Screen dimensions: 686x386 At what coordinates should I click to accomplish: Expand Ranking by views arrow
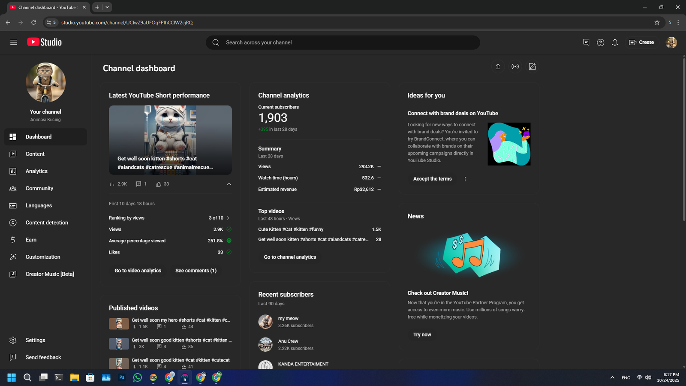228,218
